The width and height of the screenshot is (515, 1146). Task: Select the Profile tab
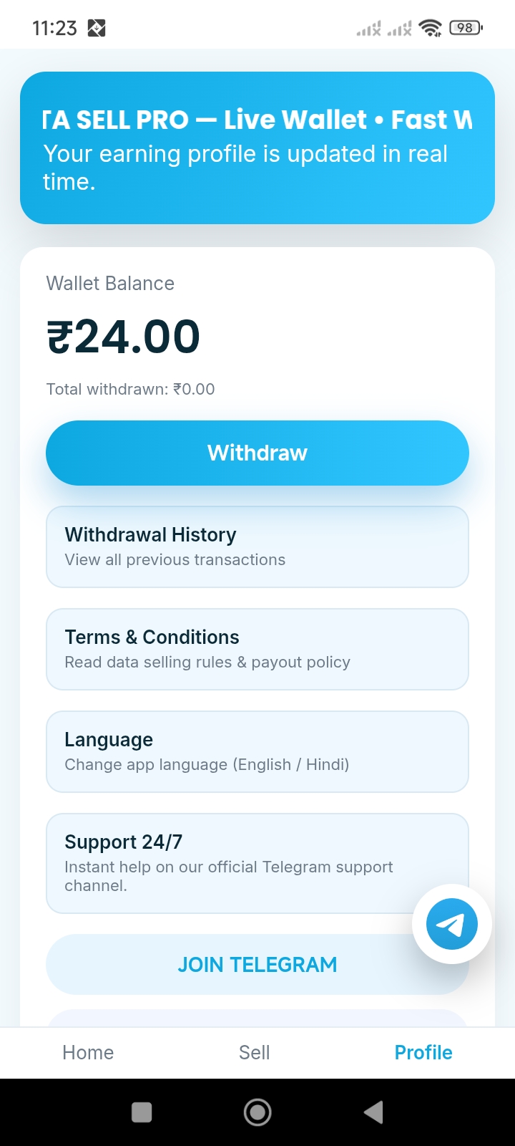423,1052
